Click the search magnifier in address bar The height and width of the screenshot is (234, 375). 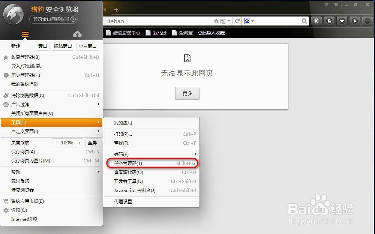pyautogui.click(x=305, y=21)
